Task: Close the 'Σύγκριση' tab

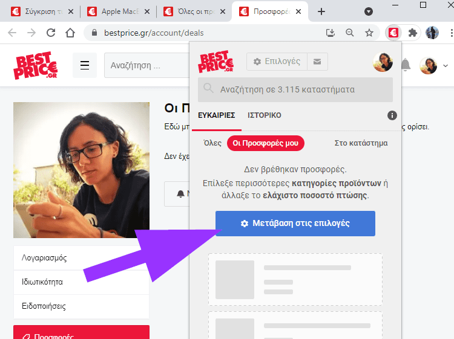Action: pyautogui.click(x=71, y=11)
